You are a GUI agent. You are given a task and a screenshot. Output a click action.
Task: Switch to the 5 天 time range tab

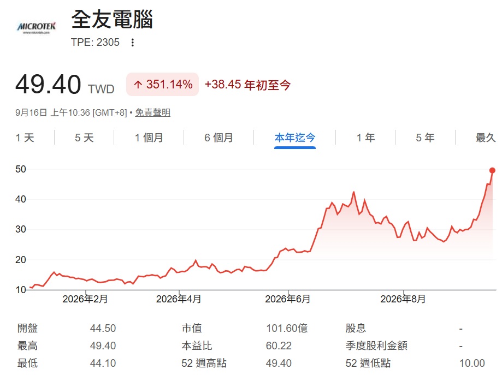tap(84, 138)
